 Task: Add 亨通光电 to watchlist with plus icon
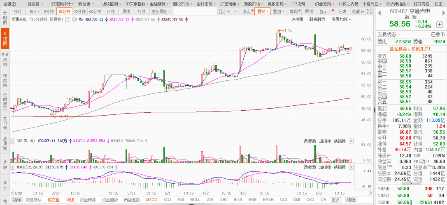[x=440, y=25]
